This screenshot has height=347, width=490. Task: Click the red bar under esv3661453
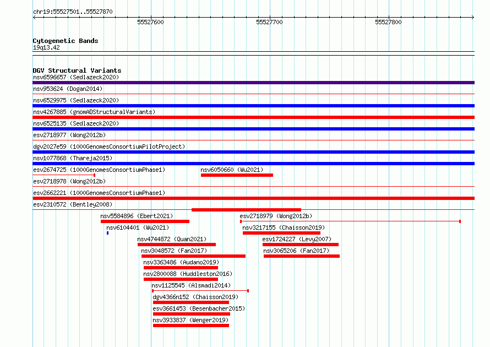click(x=192, y=314)
